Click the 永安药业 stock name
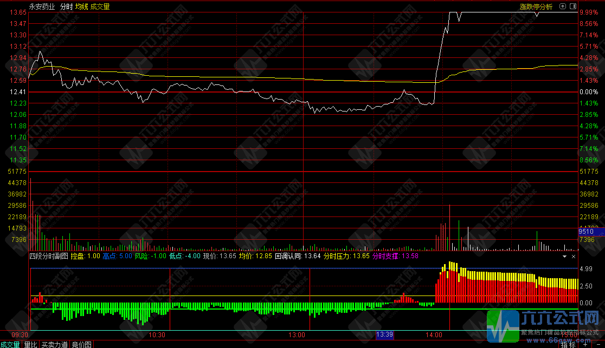Image resolution: width=605 pixels, height=348 pixels. tap(43, 7)
